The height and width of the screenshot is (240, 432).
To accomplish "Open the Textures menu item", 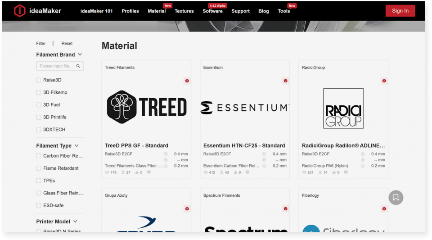I will pos(184,11).
